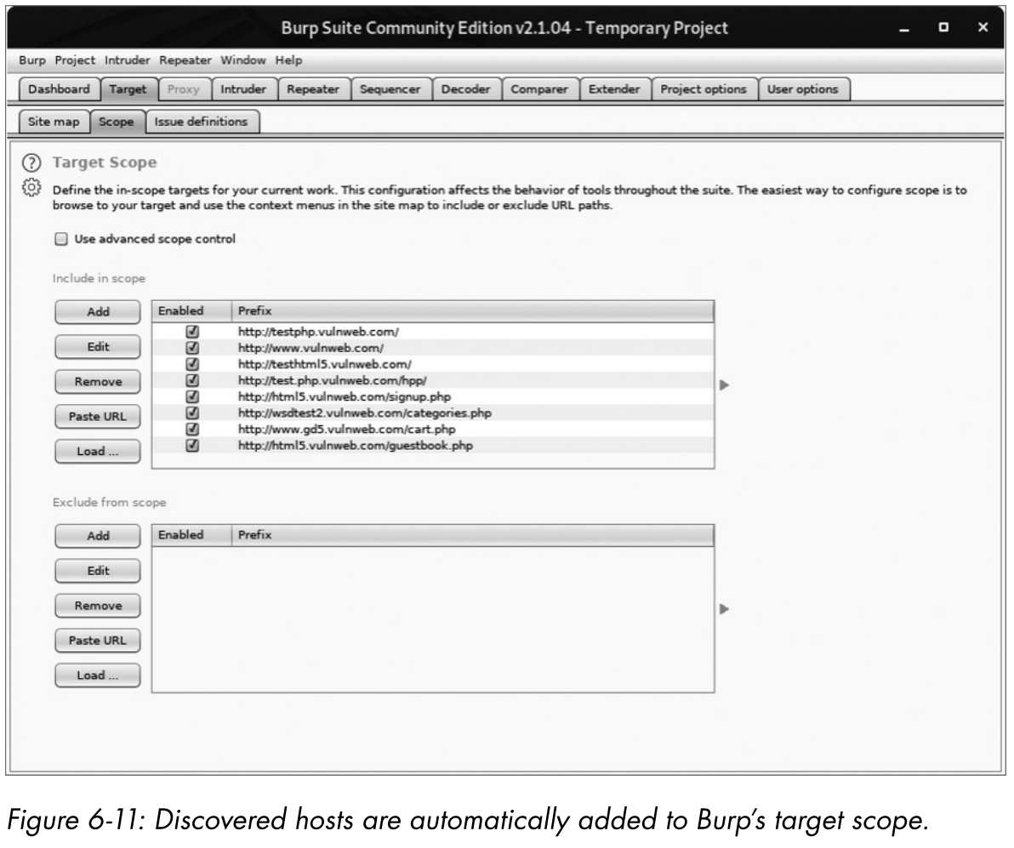Uncheck Enabled box for http://testphp.vulnweb.com/

(x=191, y=333)
